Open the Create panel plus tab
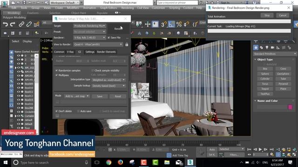The width and height of the screenshot is (298, 167). click(x=256, y=41)
